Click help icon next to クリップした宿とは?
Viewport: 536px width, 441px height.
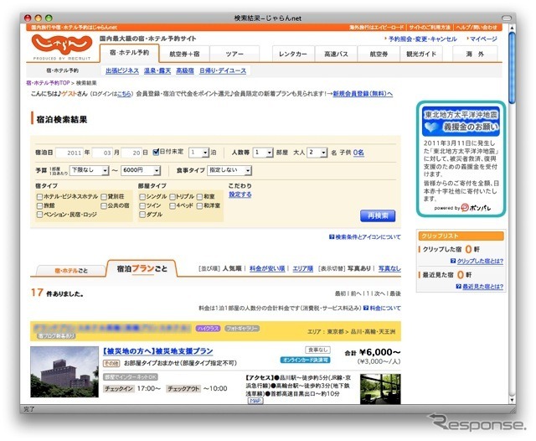(453, 261)
